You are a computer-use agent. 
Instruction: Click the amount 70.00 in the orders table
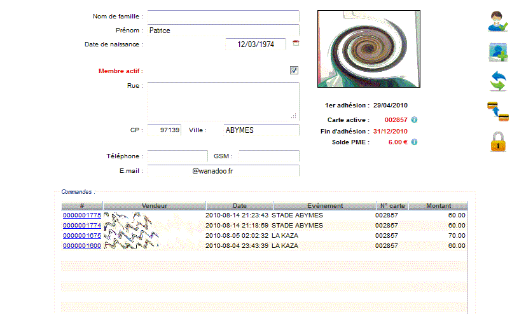click(x=457, y=236)
